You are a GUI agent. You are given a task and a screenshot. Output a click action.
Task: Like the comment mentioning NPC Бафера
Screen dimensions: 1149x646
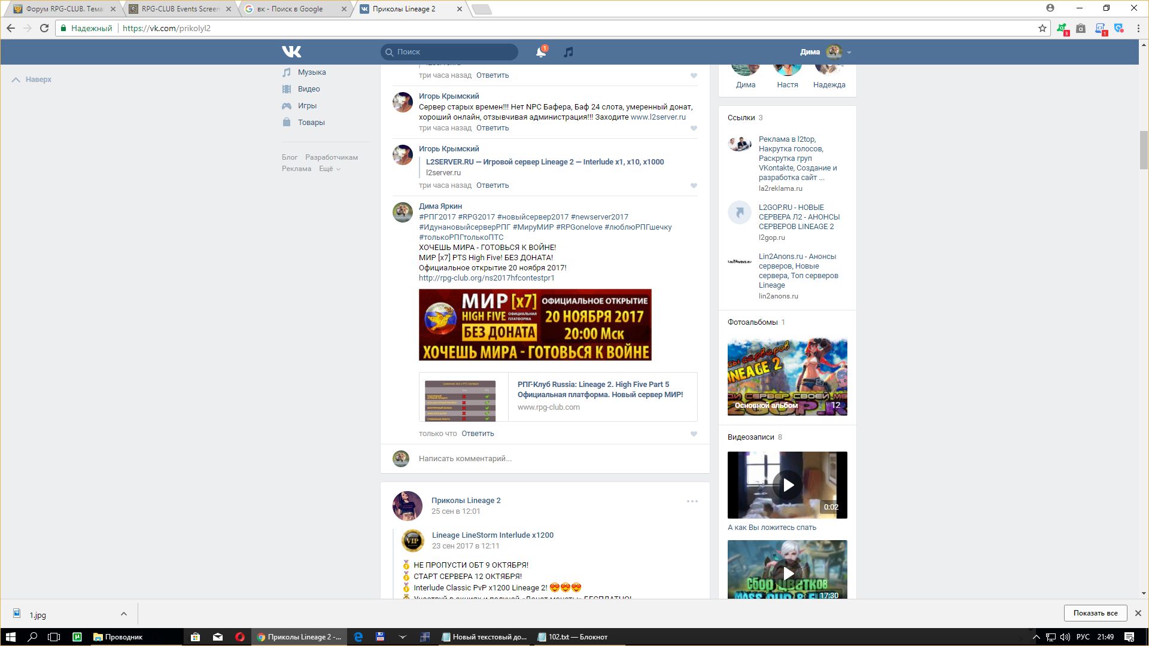pyautogui.click(x=694, y=129)
